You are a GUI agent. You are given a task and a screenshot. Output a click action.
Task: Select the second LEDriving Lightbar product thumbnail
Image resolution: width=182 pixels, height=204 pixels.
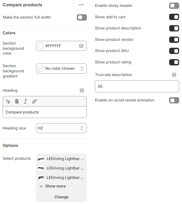pos(41,168)
